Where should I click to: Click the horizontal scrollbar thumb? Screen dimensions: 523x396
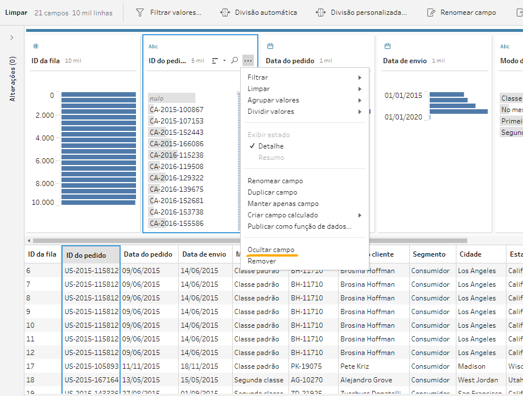250,241
